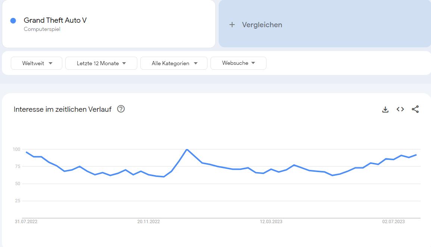Open the Weltweit region dropdown

click(x=37, y=63)
